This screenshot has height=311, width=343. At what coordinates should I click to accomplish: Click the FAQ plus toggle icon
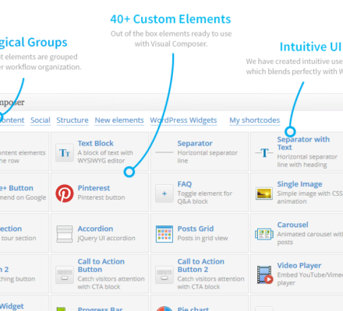click(x=164, y=194)
